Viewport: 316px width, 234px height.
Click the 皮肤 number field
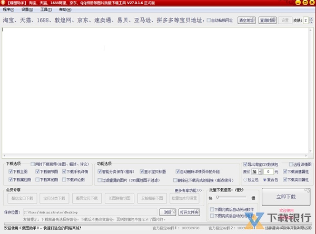(x=305, y=21)
